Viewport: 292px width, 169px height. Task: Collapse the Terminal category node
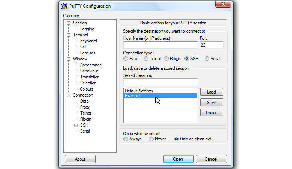pyautogui.click(x=68, y=35)
